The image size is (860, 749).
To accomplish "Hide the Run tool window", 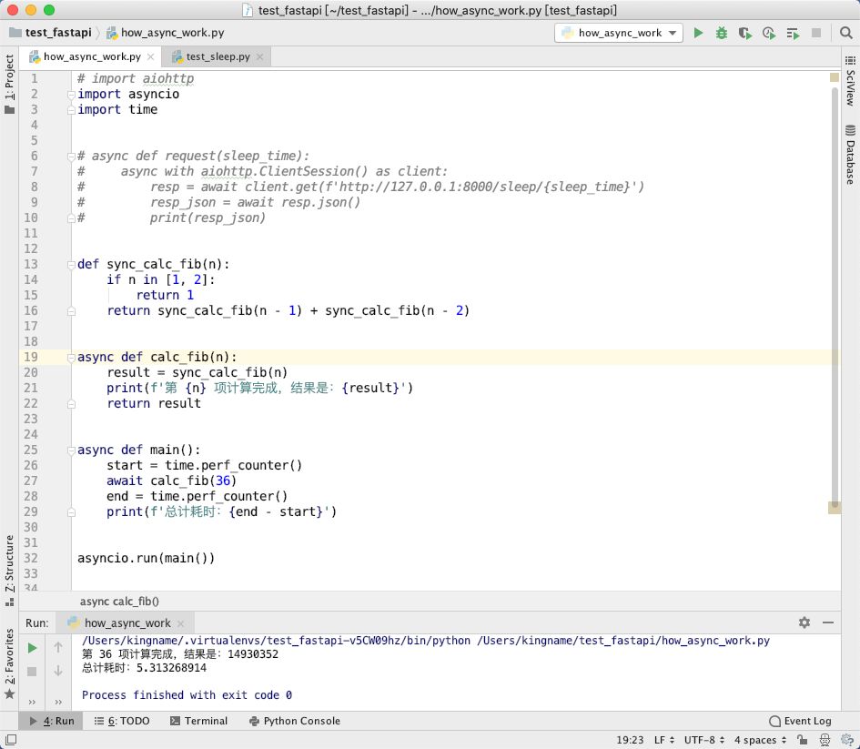I will tap(828, 622).
